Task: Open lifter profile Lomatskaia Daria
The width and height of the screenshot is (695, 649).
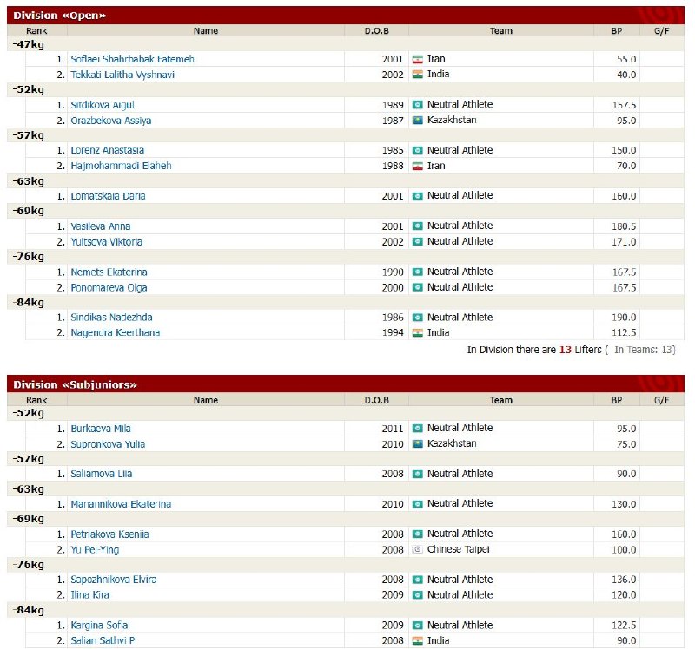Action: pos(108,196)
